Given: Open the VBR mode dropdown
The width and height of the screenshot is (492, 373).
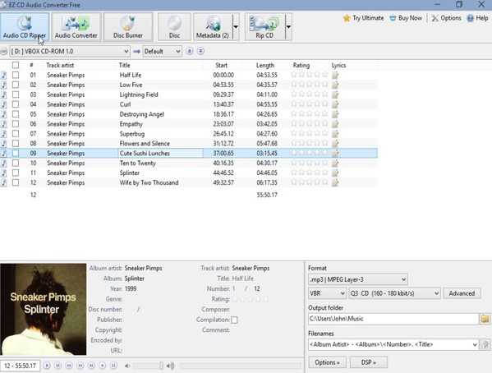Looking at the screenshot, I should click(x=327, y=293).
